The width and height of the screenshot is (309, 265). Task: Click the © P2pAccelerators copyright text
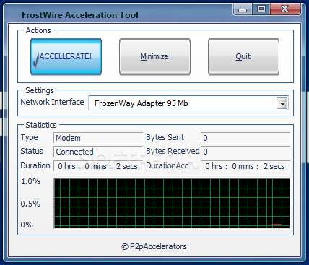154,246
